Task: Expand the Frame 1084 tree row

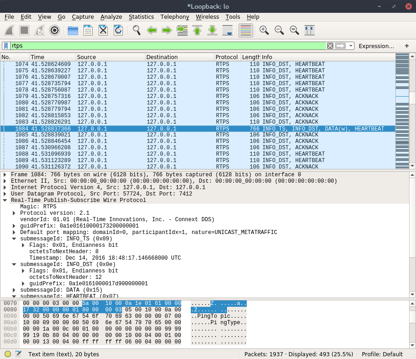Action: 5,174
